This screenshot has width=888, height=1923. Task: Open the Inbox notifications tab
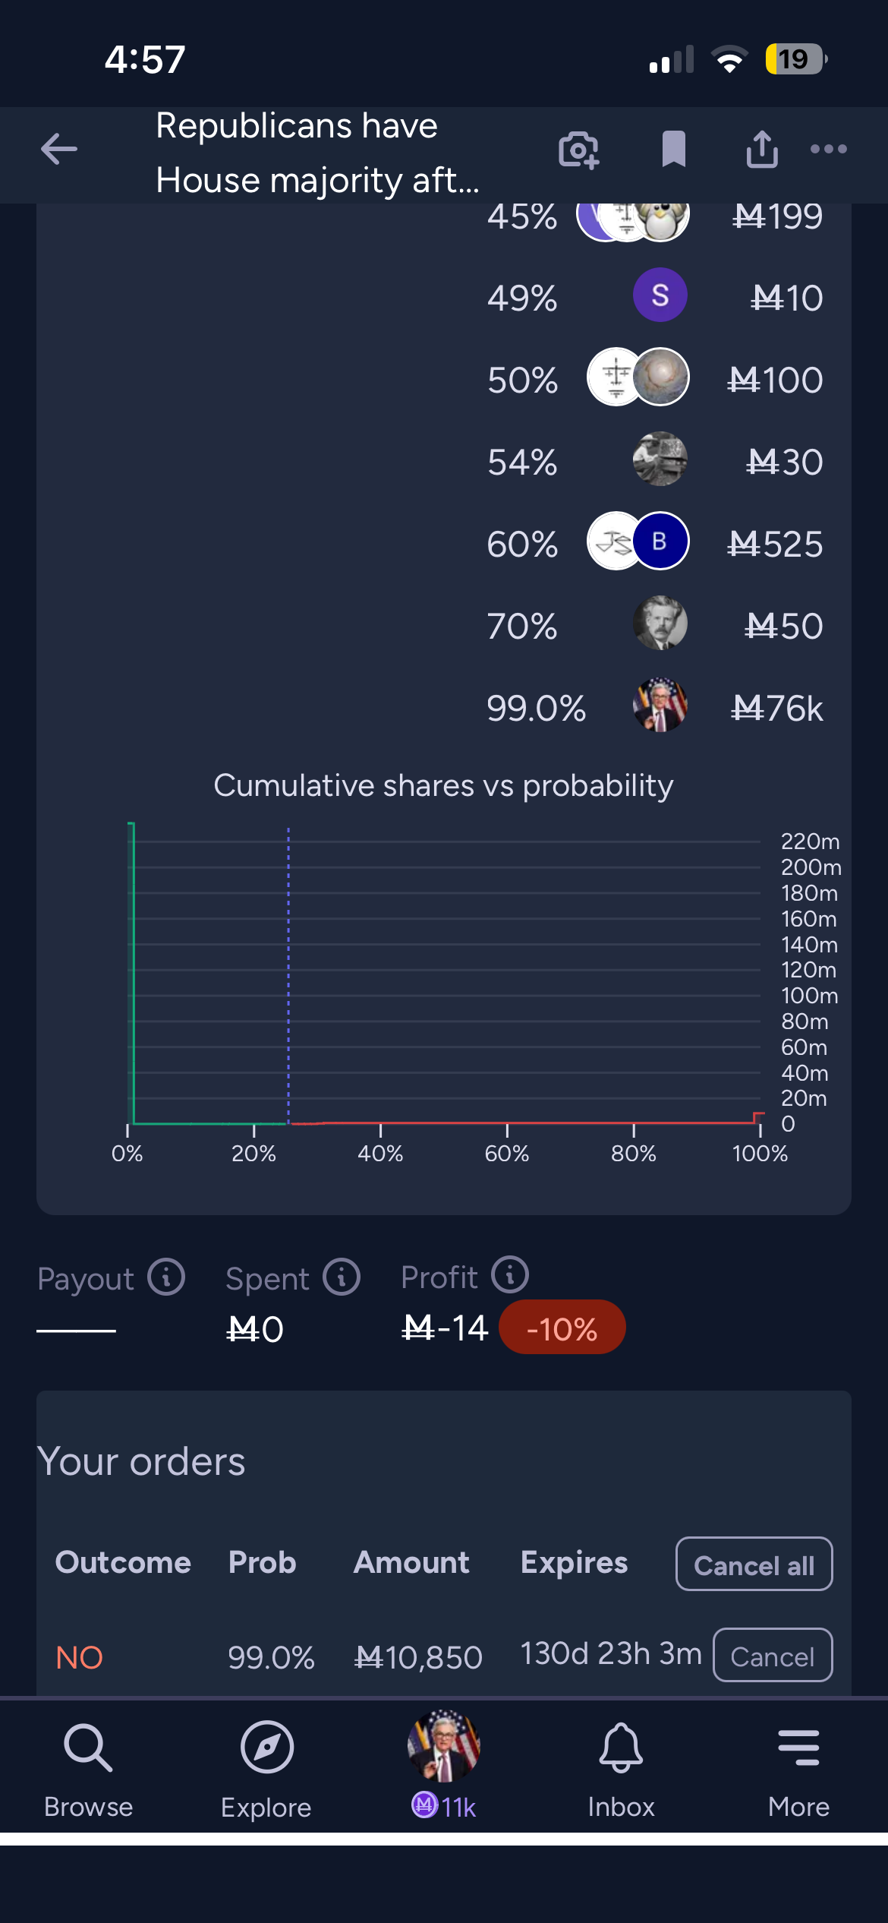click(x=621, y=1770)
